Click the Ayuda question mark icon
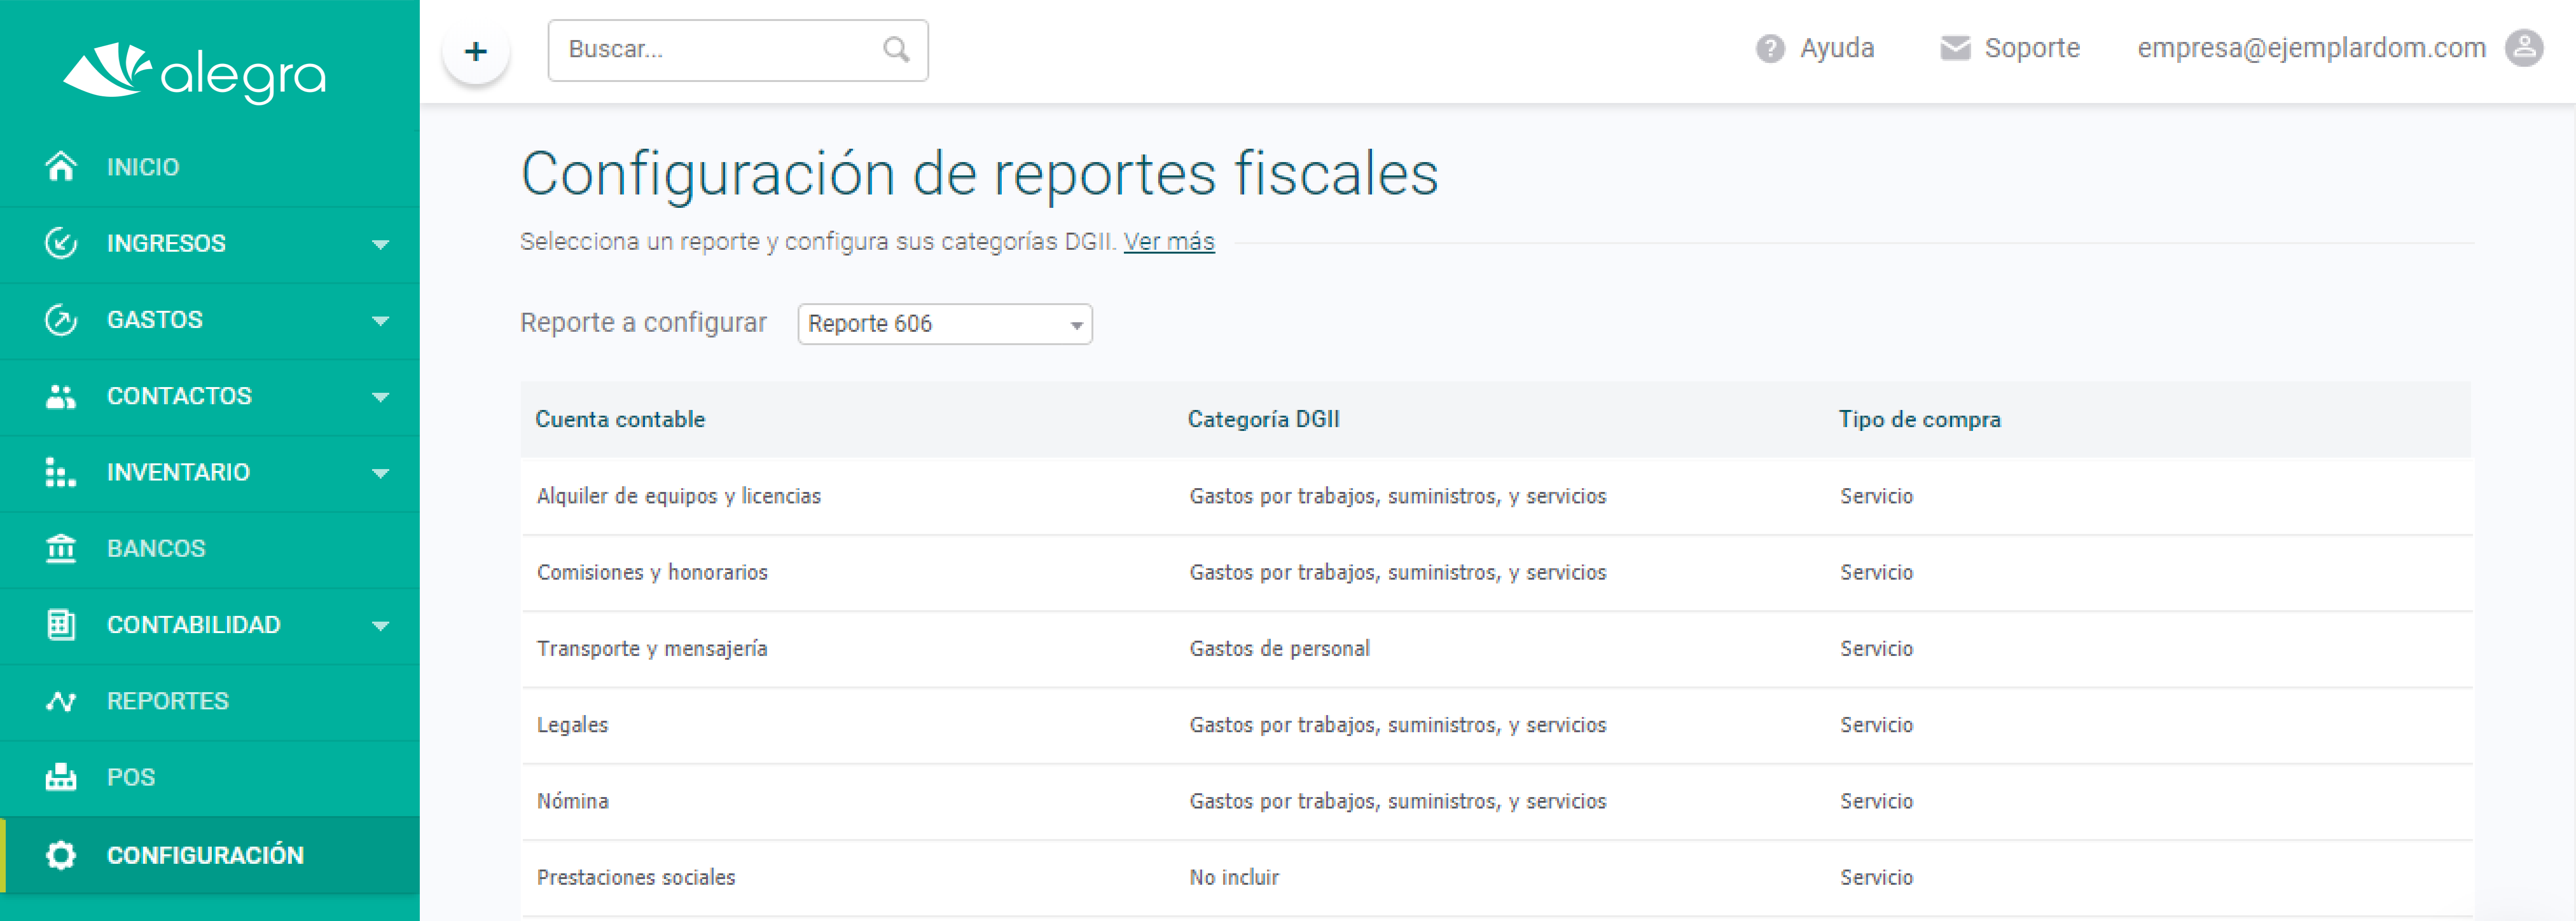2576x921 pixels. tap(1770, 48)
